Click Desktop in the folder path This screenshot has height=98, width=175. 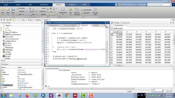click(x=38, y=20)
